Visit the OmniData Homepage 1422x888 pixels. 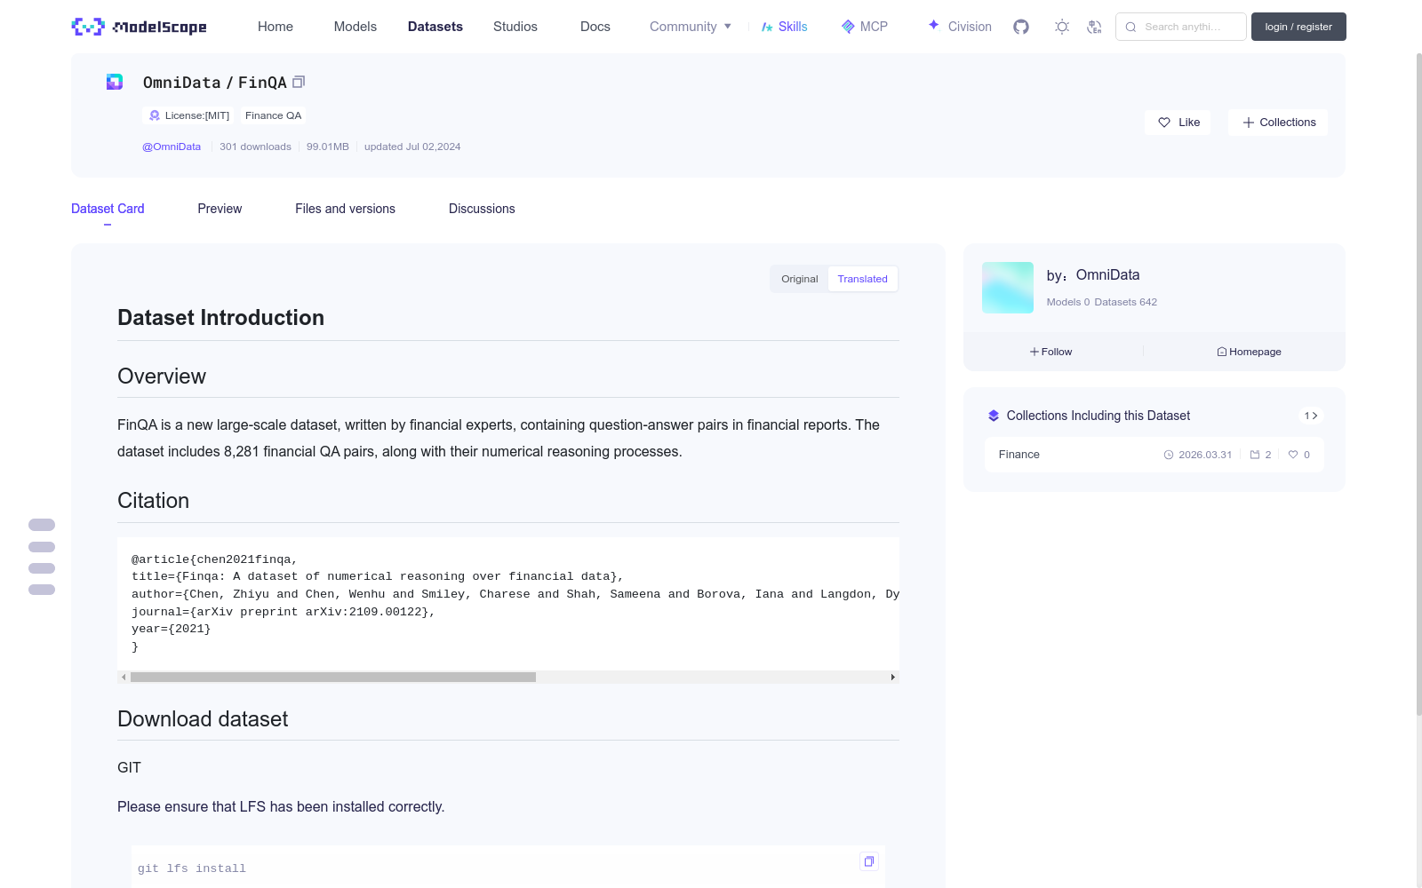coord(1249,352)
